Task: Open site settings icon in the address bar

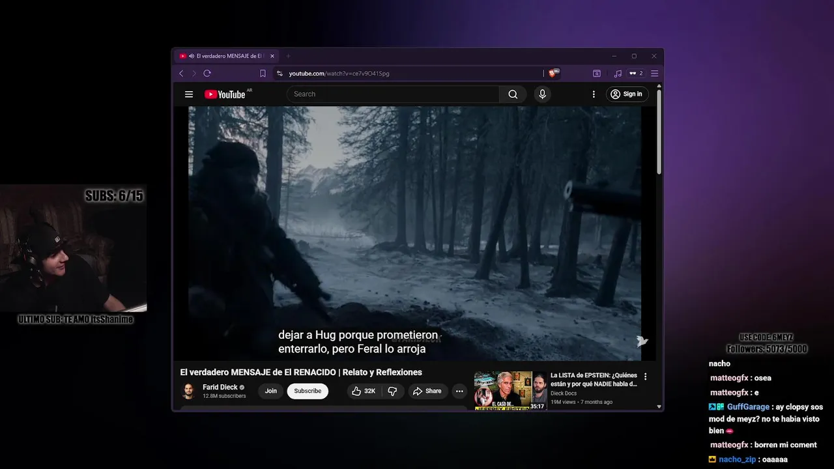Action: (280, 74)
